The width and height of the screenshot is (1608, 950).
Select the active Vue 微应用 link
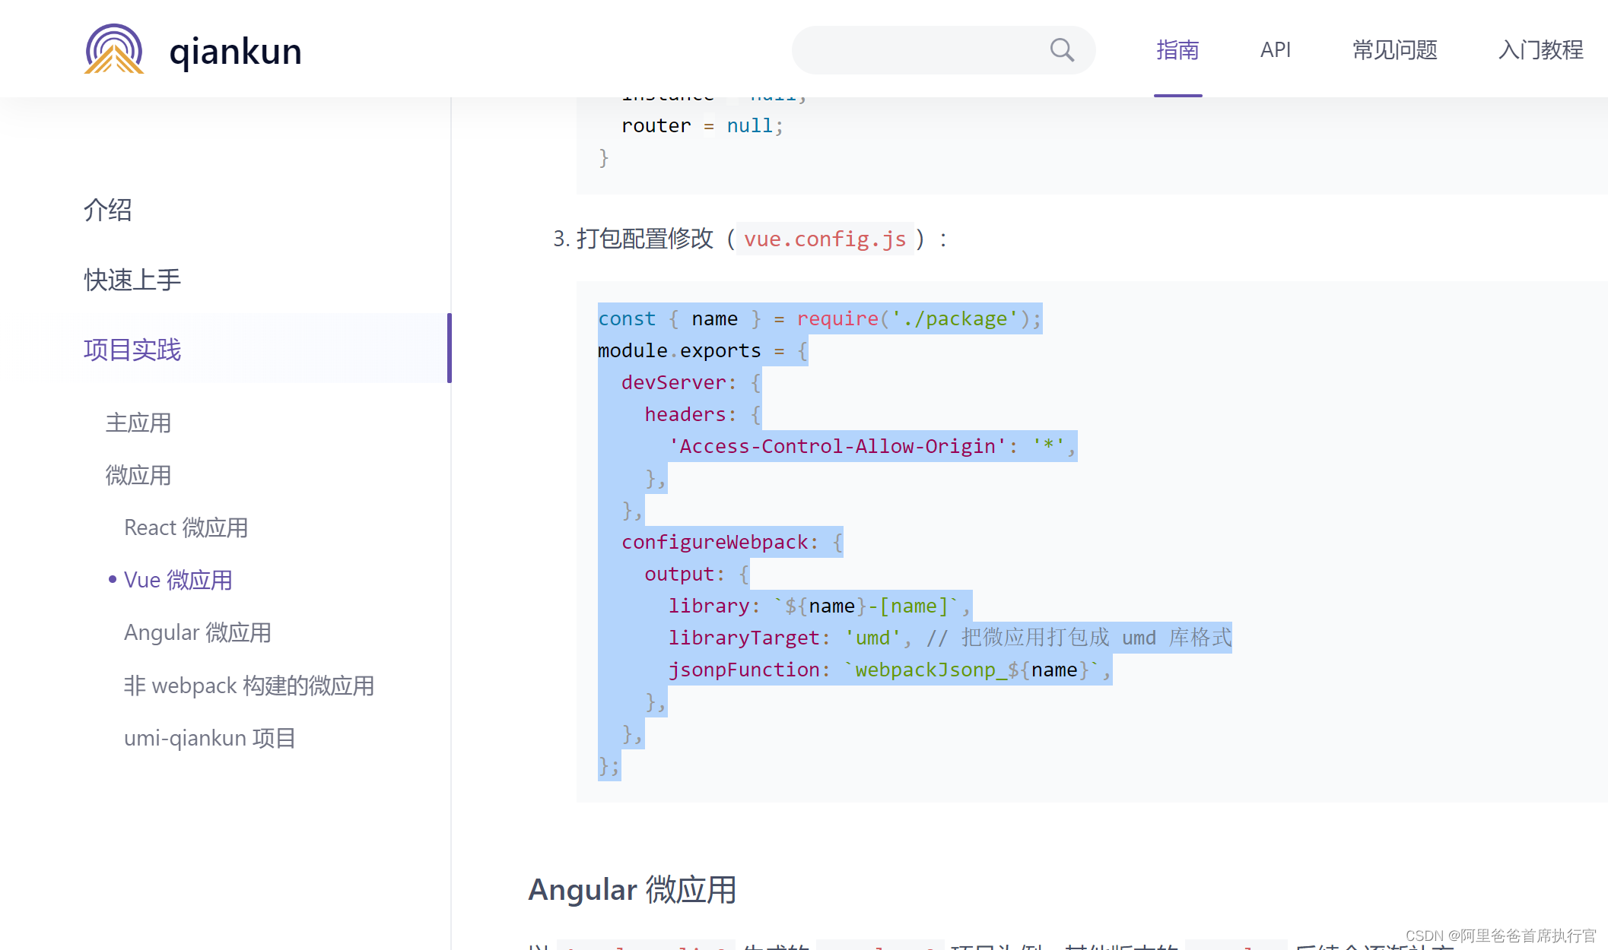178,580
